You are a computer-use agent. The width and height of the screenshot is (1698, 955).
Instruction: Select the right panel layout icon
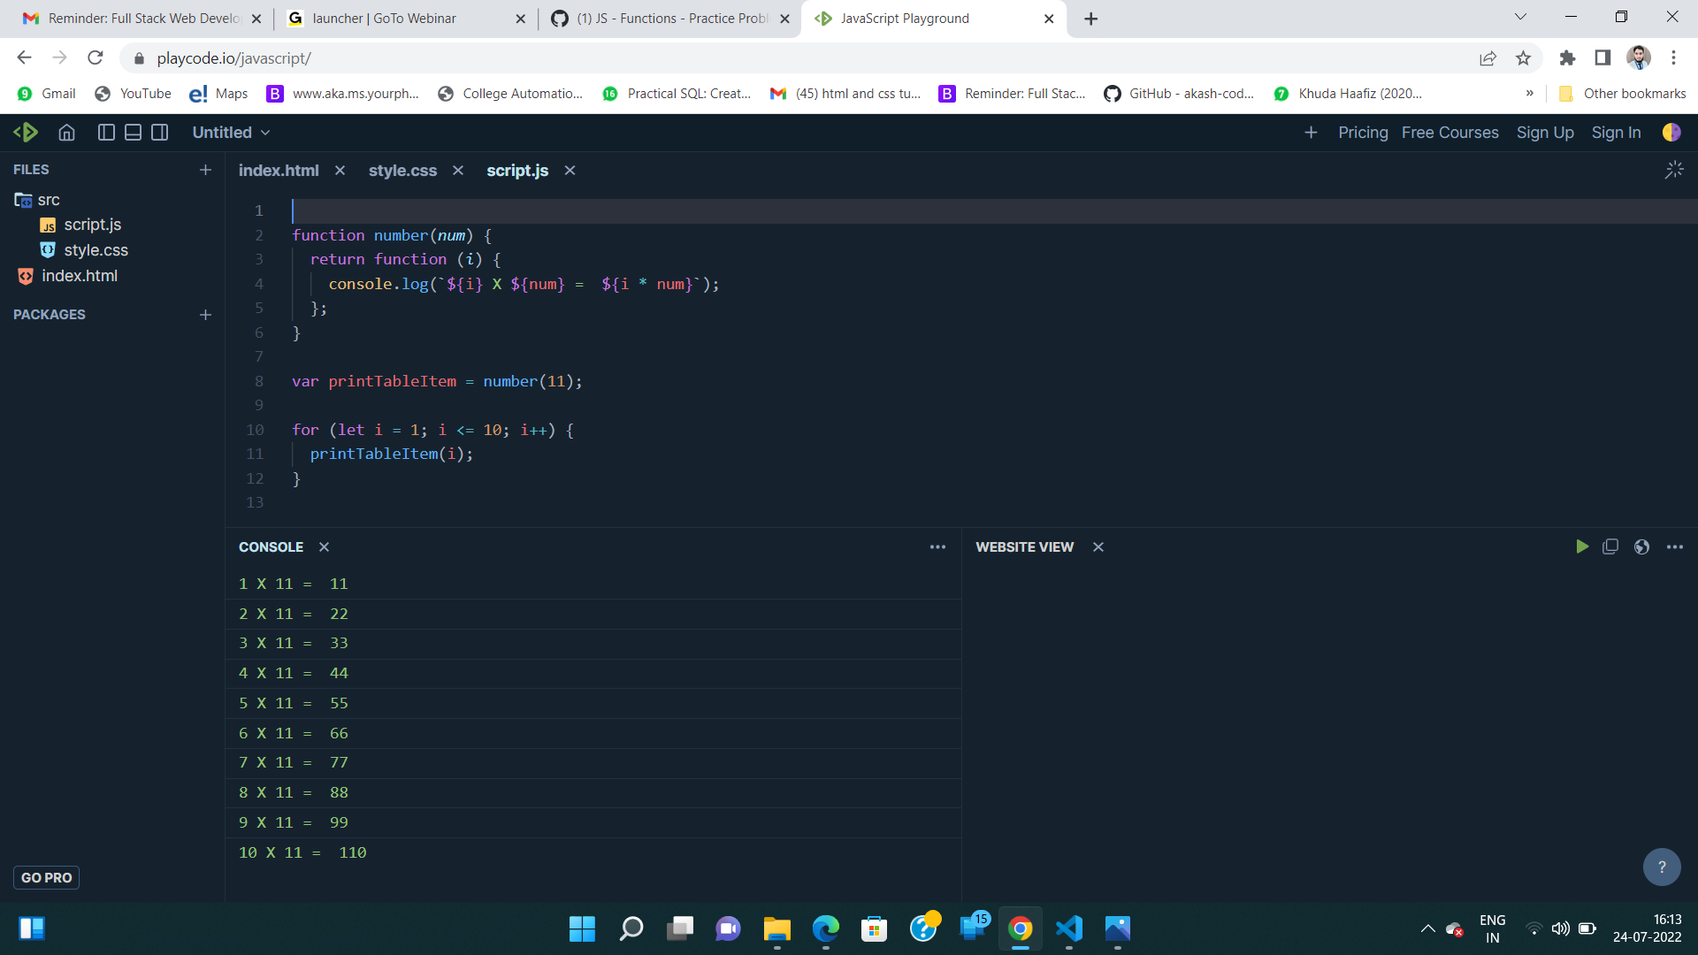pyautogui.click(x=160, y=132)
